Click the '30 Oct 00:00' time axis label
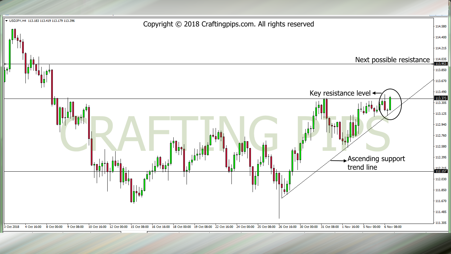The image size is (451, 254). (x=309, y=227)
